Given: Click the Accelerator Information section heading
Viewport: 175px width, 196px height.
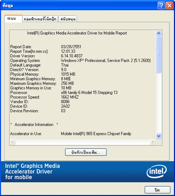Looking at the screenshot, I should [x=34, y=125].
